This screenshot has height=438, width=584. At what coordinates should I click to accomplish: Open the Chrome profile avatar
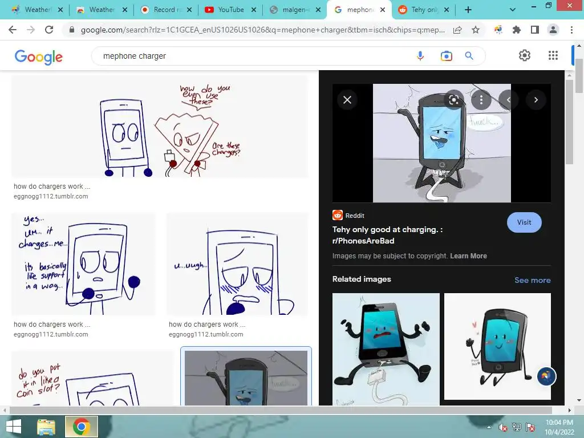point(553,30)
